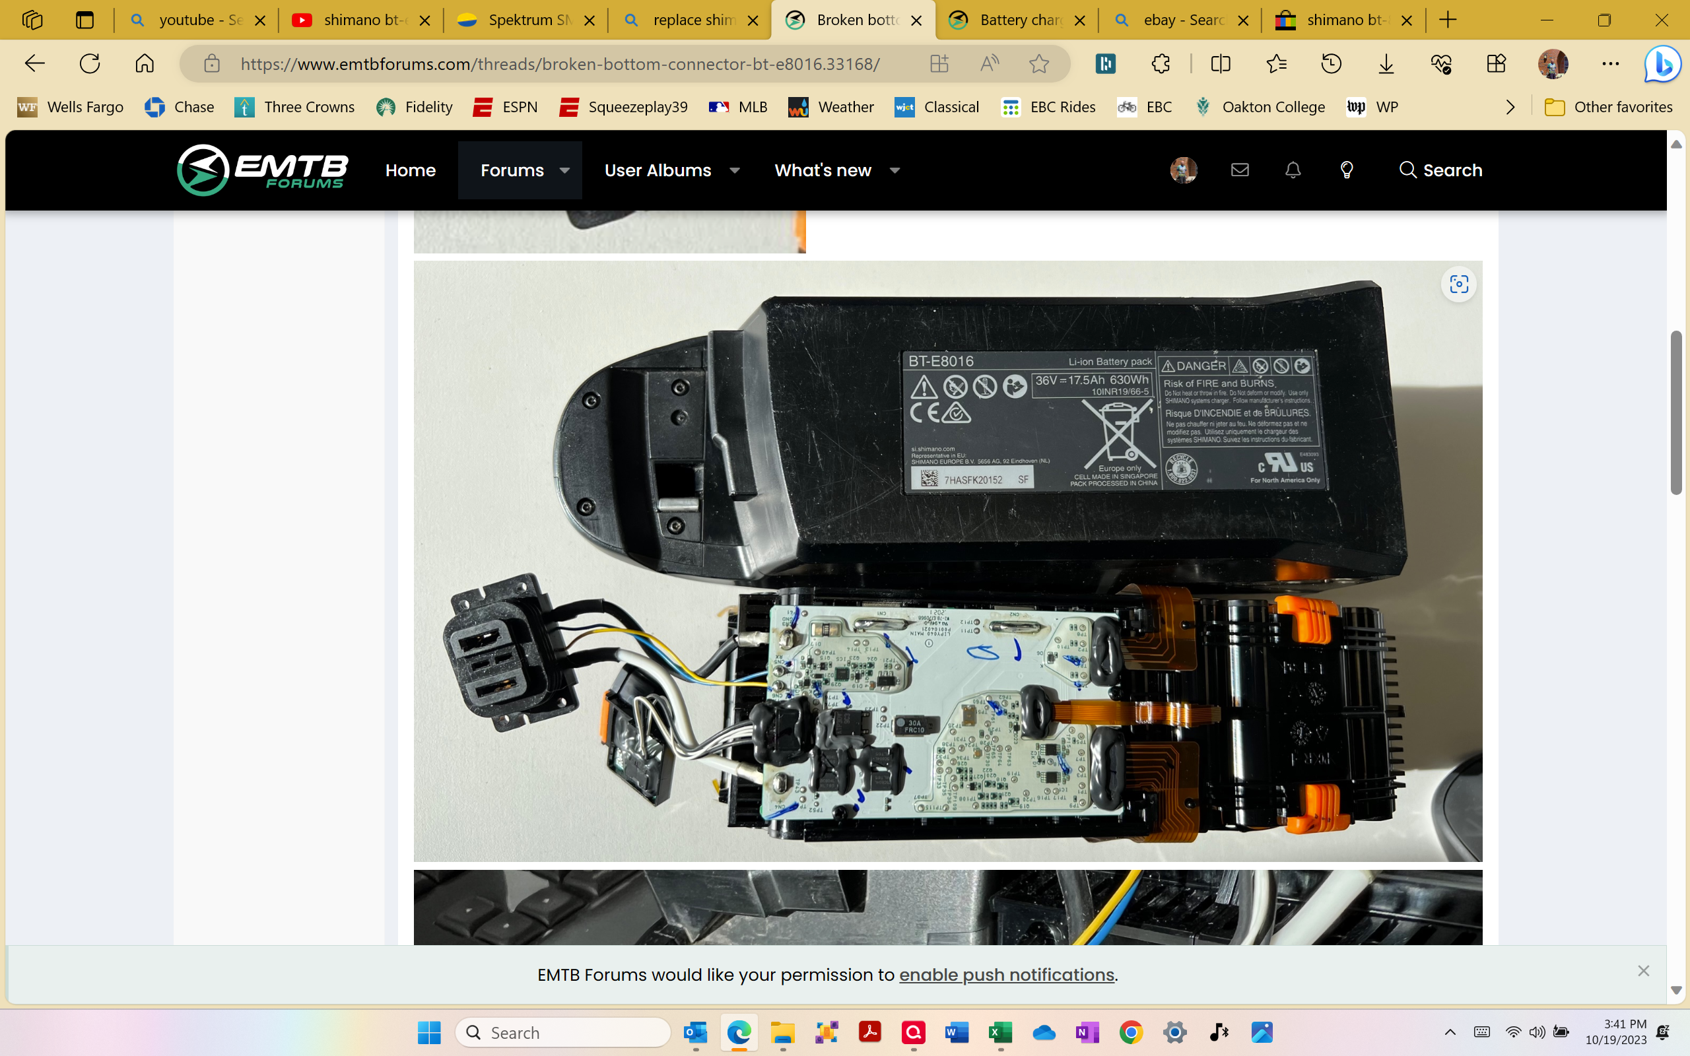Open What's new navigation item
Image resolution: width=1690 pixels, height=1056 pixels.
[823, 170]
